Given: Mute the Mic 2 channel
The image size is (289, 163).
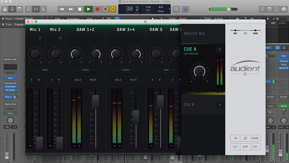Looking at the screenshot, I should (x=59, y=80).
